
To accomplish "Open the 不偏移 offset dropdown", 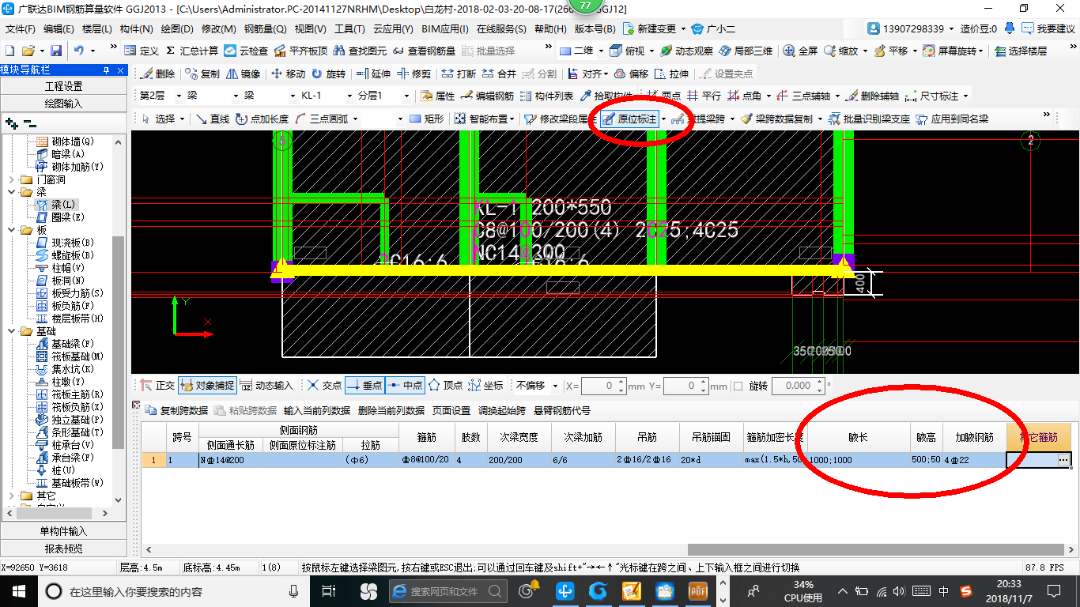I will pyautogui.click(x=556, y=386).
